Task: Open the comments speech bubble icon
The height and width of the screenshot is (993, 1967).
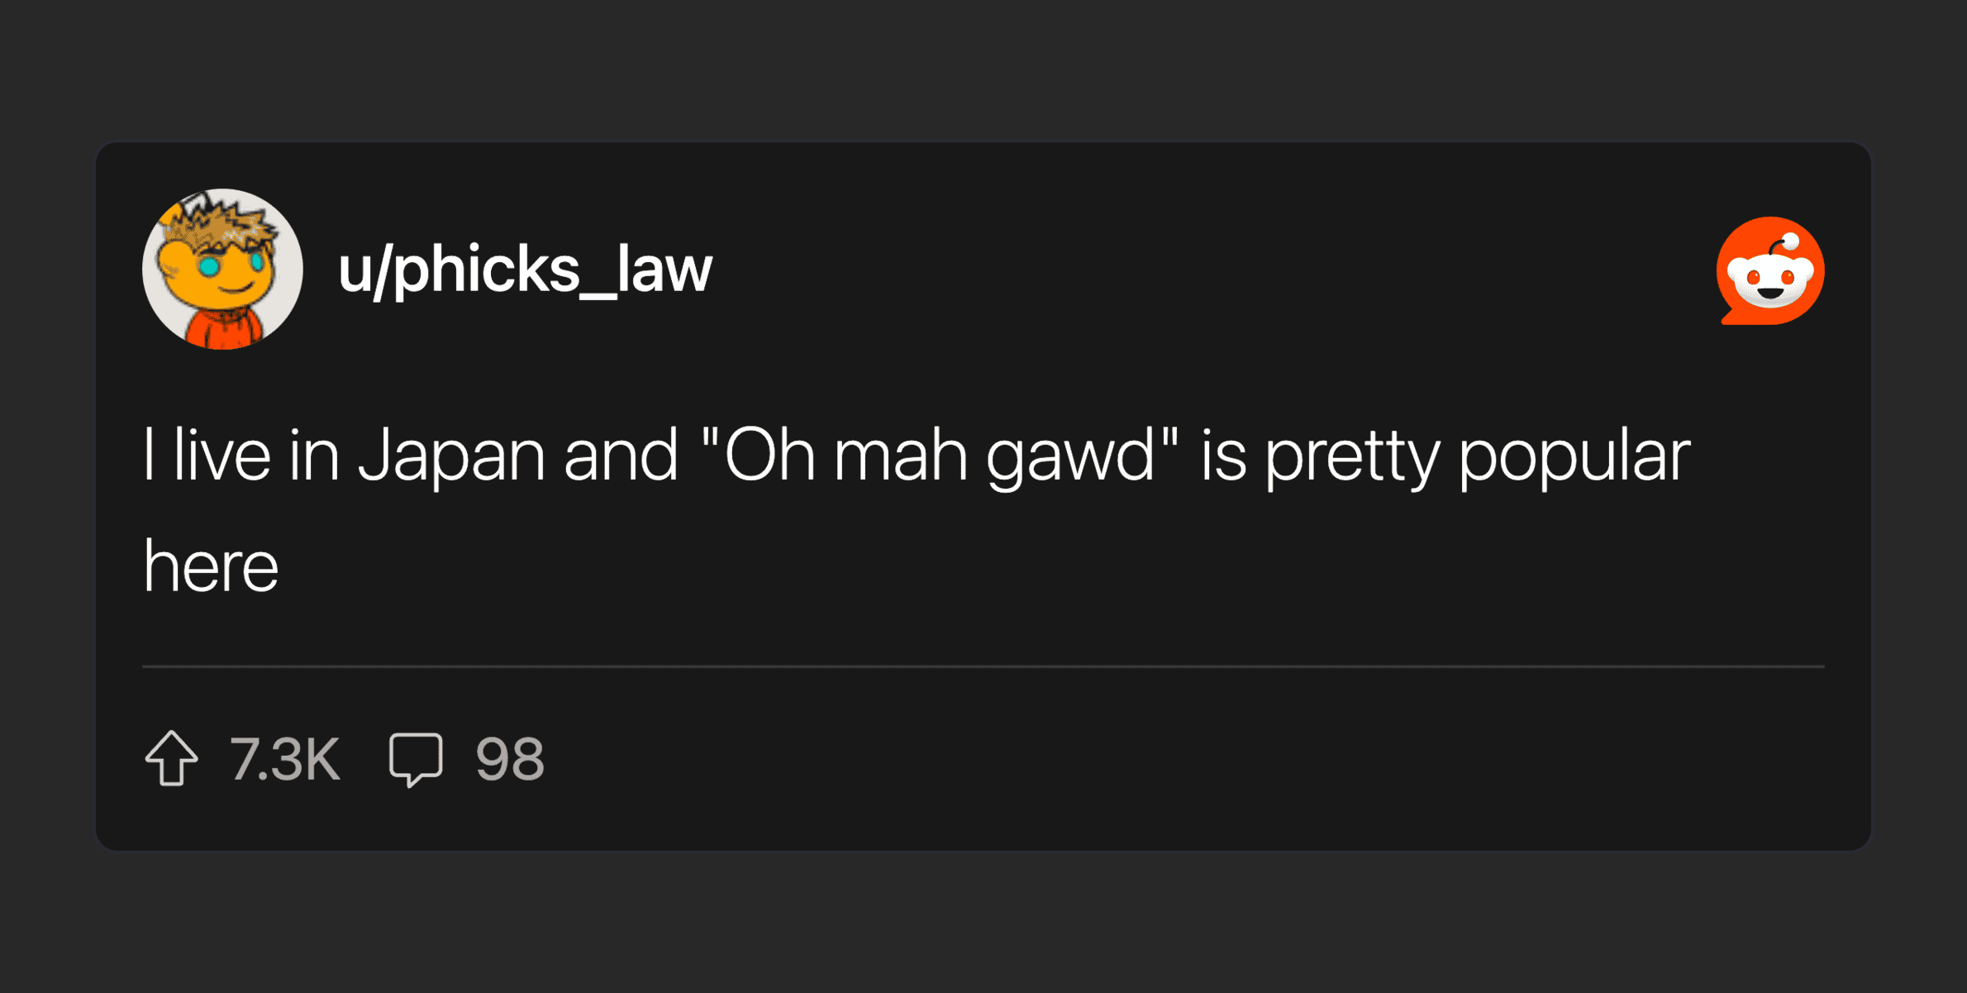Action: pyautogui.click(x=416, y=757)
